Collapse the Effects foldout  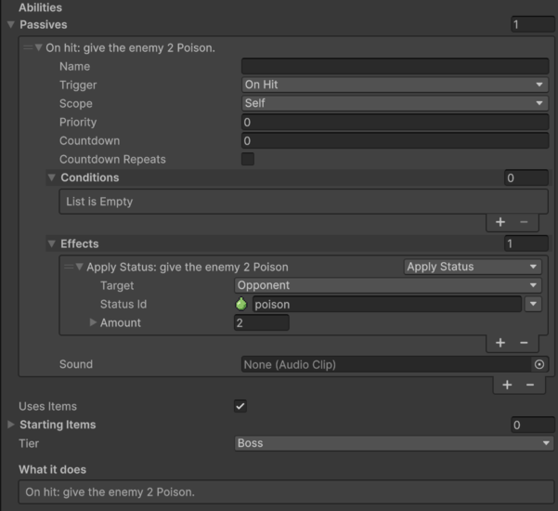tap(52, 243)
